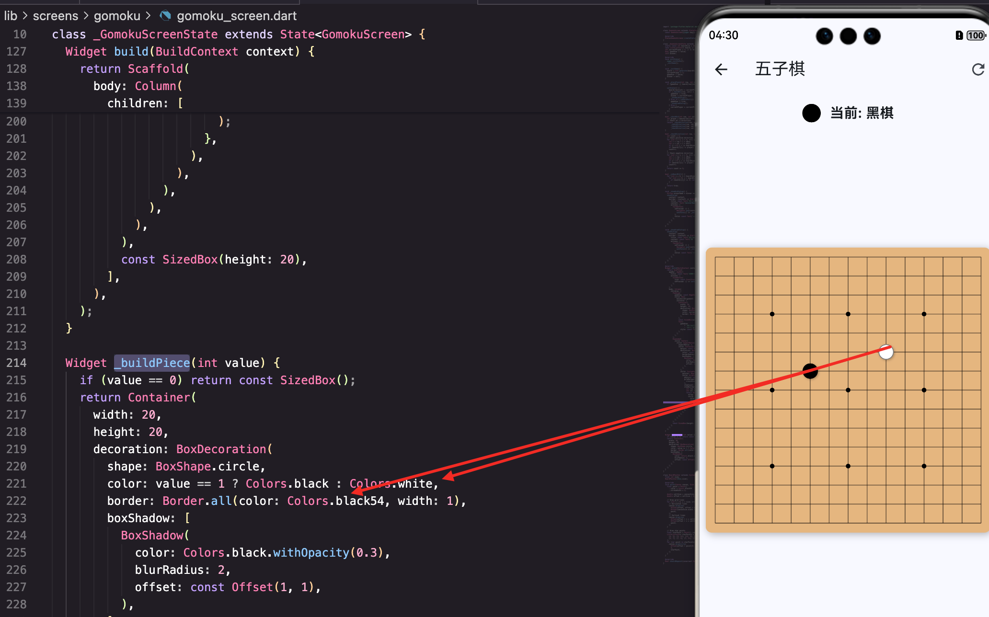Click the _buildPiece method name

(152, 363)
